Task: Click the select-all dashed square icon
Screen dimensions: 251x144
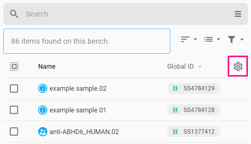Action: click(14, 66)
